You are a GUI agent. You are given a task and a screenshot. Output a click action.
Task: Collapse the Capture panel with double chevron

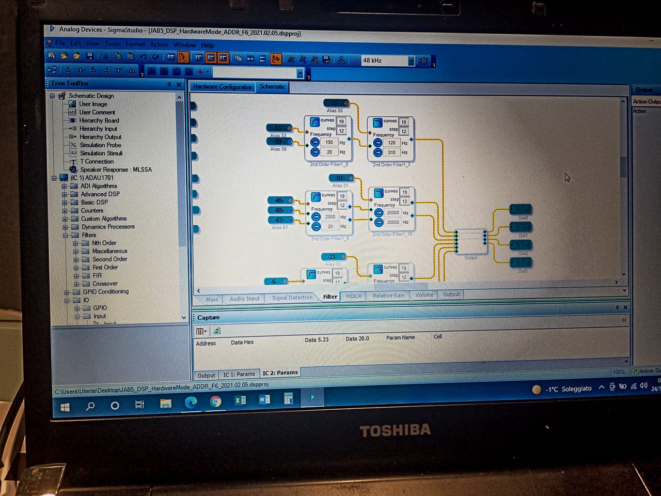point(624,320)
